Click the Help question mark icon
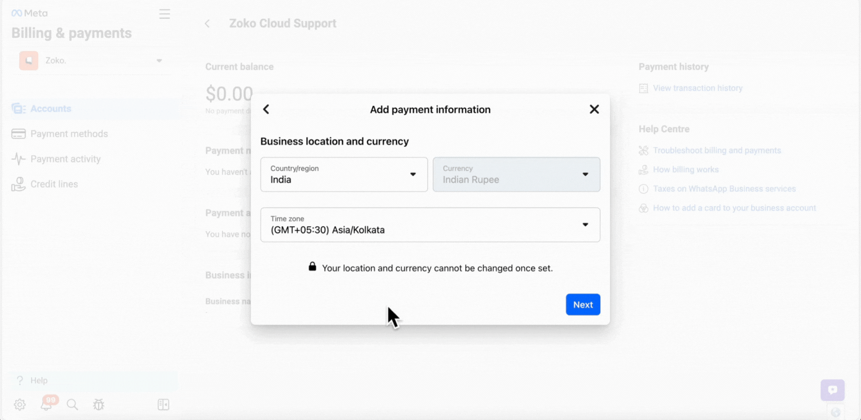The width and height of the screenshot is (861, 420). point(20,381)
